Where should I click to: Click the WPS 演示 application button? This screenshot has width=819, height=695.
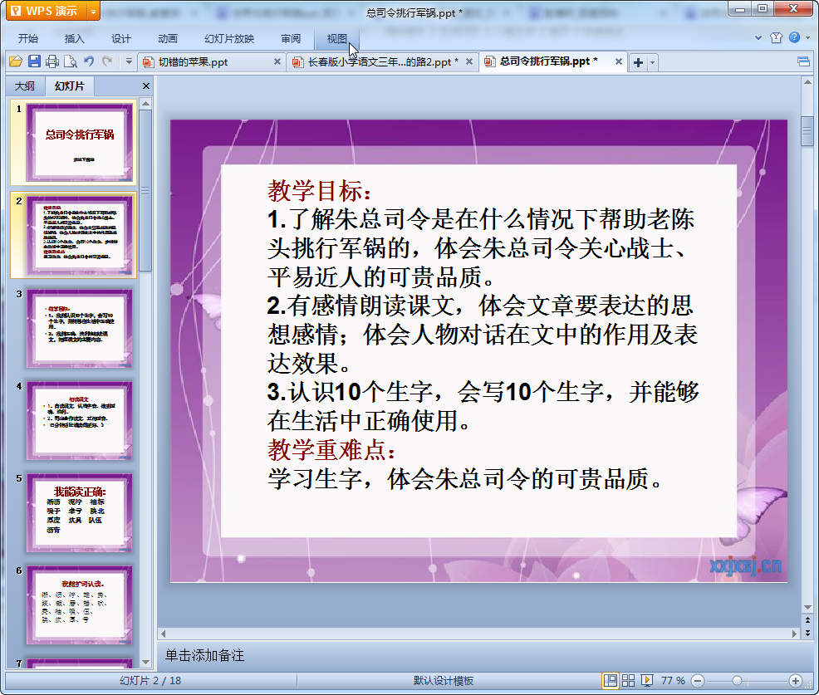(x=47, y=11)
